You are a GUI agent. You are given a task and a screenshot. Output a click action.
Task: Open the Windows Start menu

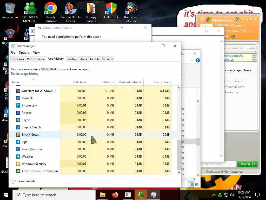pyautogui.click(x=6, y=195)
